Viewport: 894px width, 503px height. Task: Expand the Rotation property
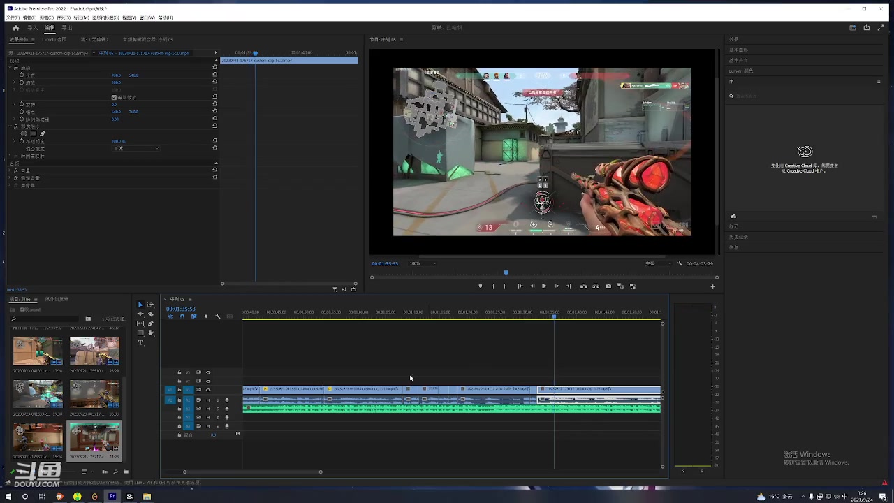(x=15, y=104)
